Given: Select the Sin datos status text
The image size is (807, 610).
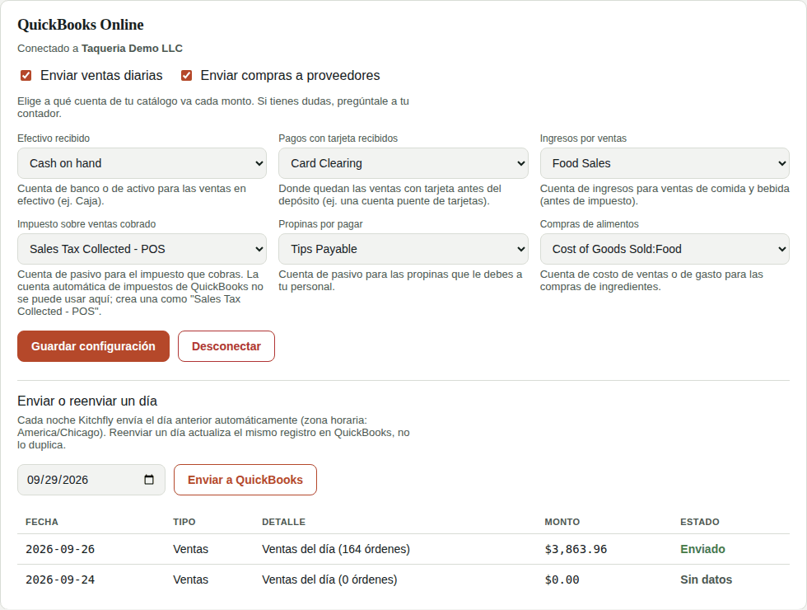Looking at the screenshot, I should point(707,579).
